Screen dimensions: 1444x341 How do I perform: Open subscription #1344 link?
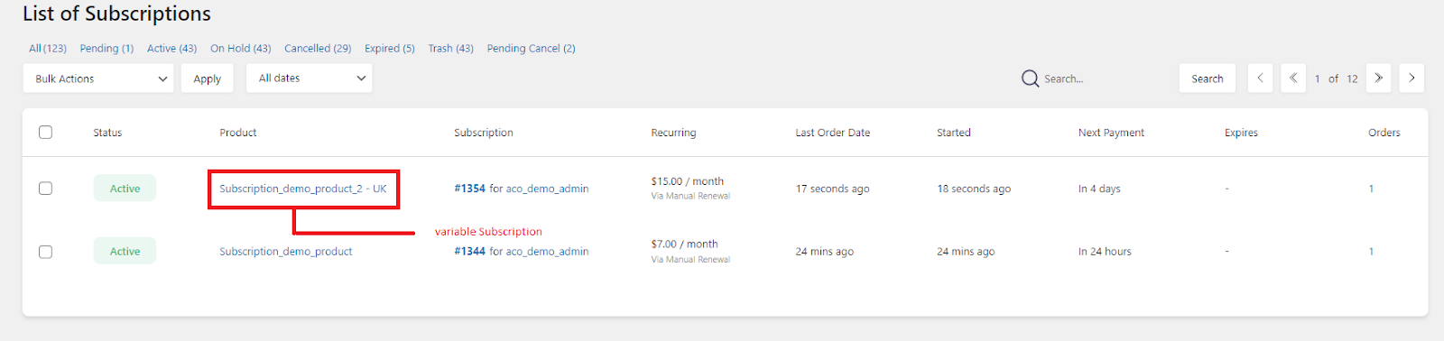(469, 252)
